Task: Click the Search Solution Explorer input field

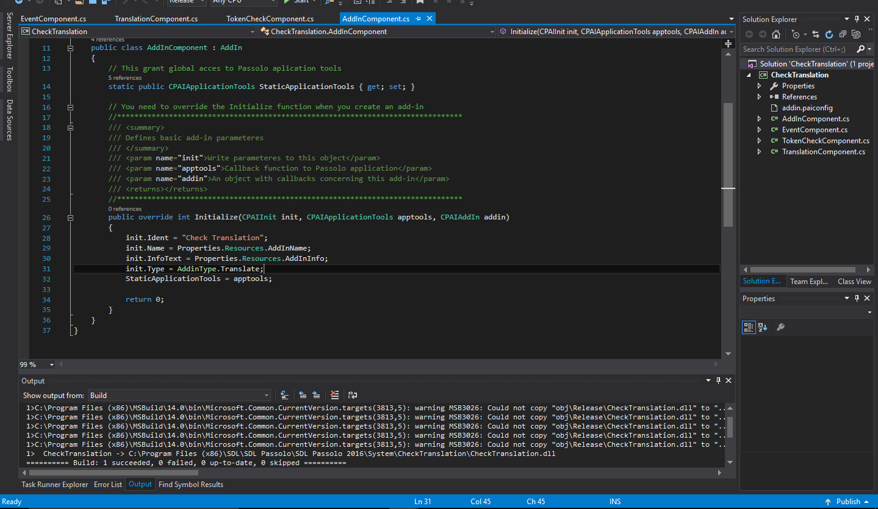Action: tap(798, 49)
